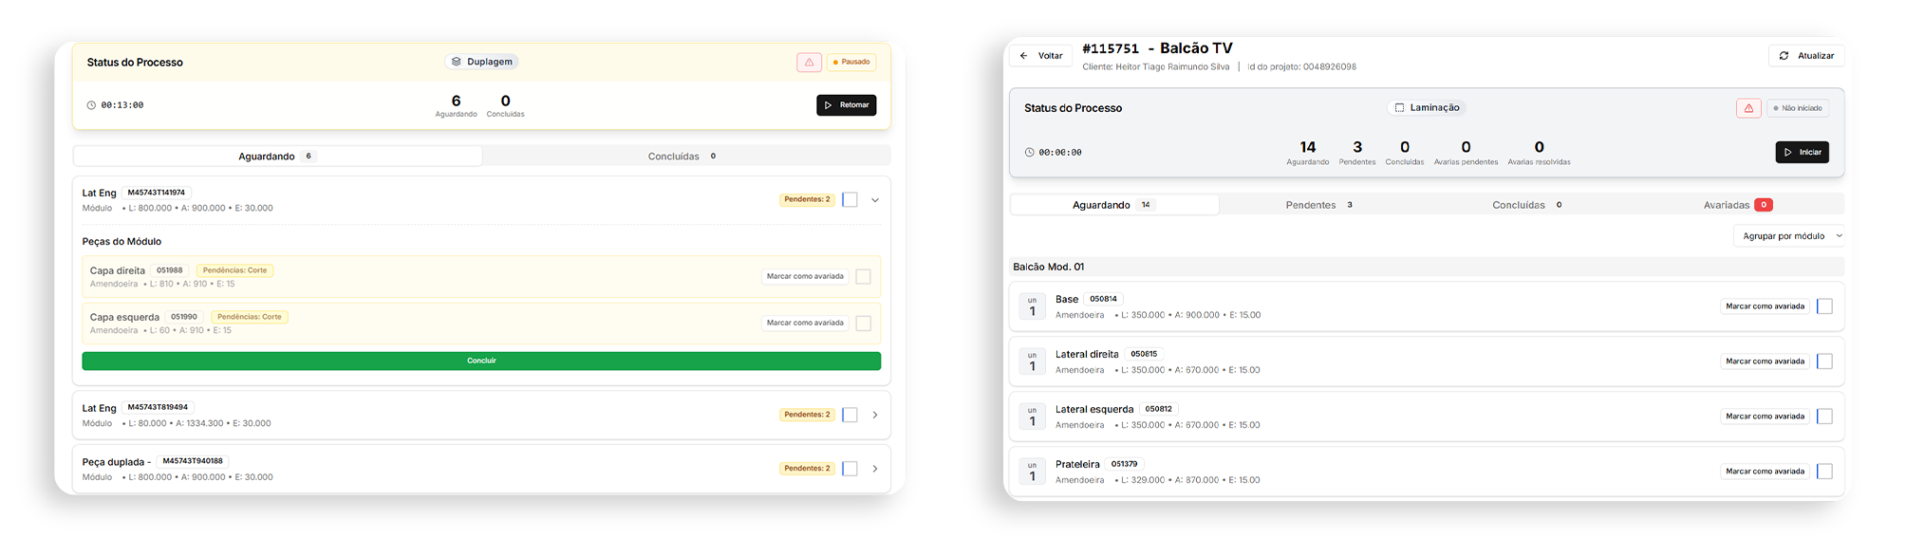Click the refresh icon in Atualizar

click(1784, 56)
